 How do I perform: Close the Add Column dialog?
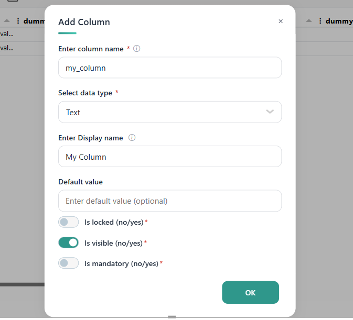click(x=281, y=21)
